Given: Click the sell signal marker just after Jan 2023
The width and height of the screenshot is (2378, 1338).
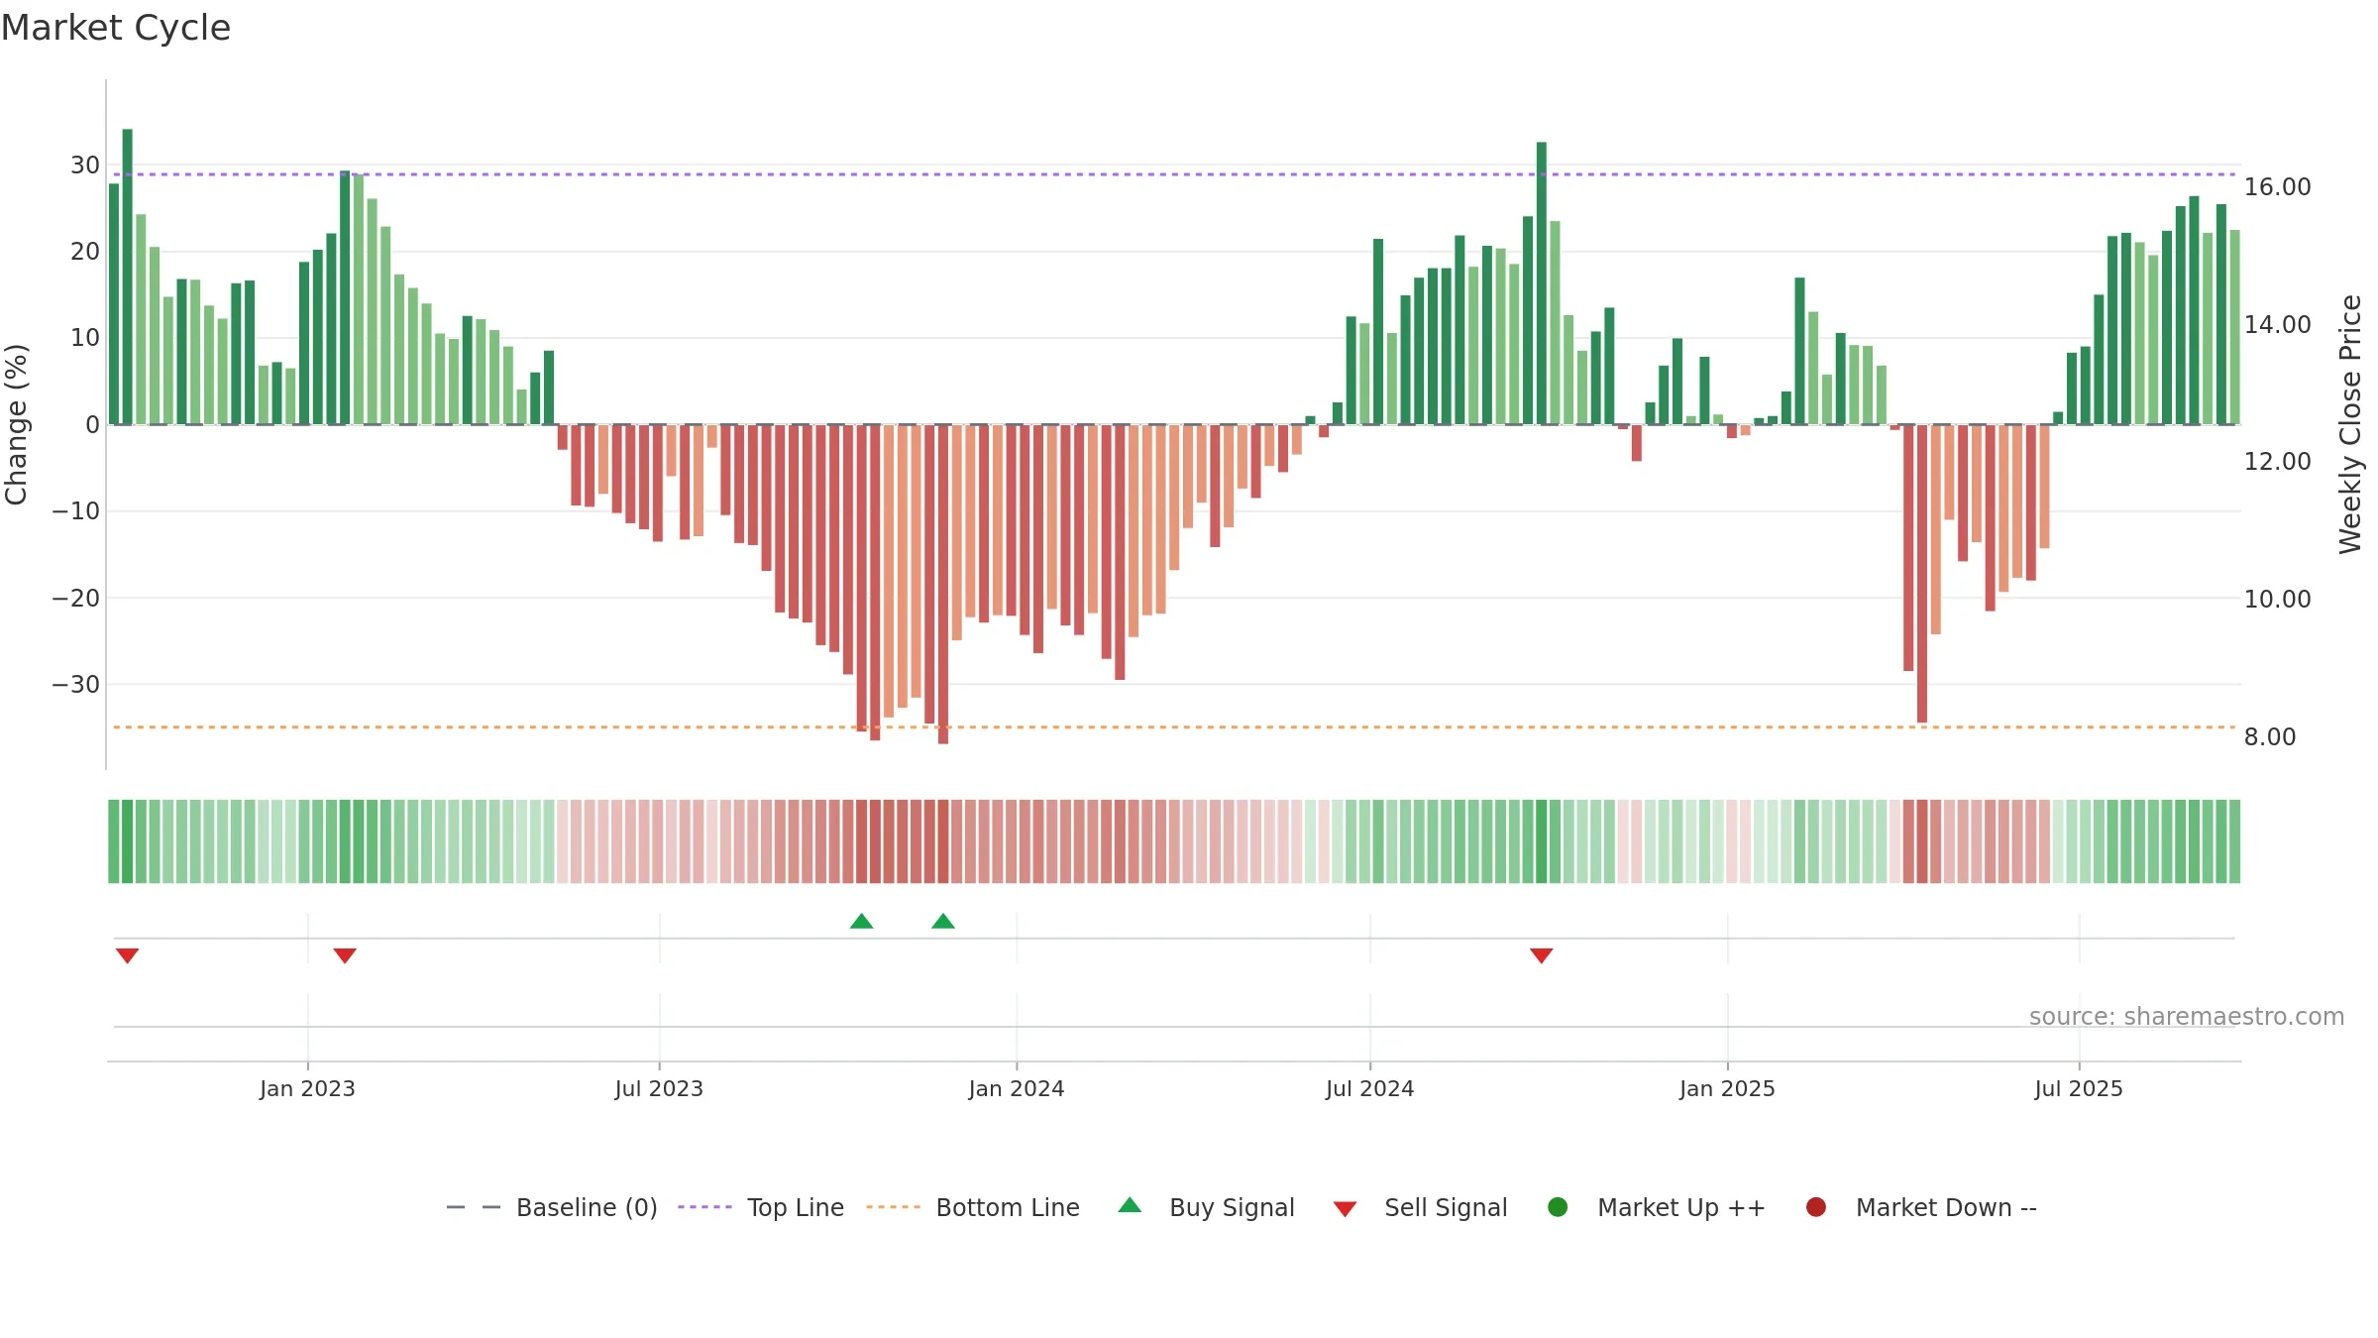Looking at the screenshot, I should click(x=345, y=955).
